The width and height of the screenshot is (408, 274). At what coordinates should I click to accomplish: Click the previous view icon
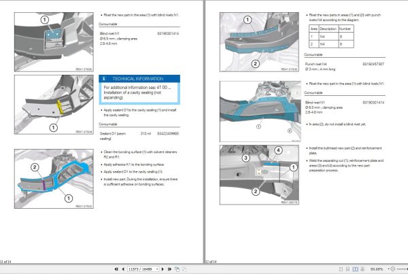[x=177, y=269]
